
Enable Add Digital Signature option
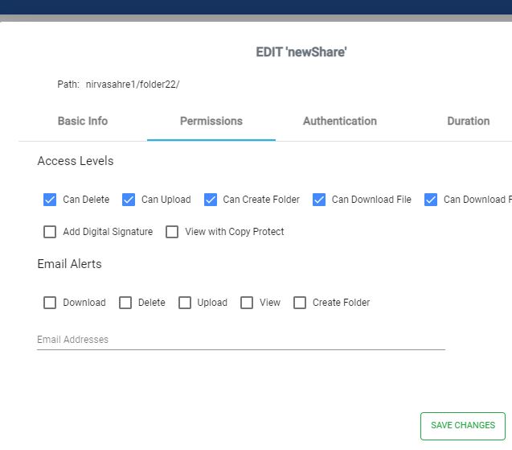[50, 232]
